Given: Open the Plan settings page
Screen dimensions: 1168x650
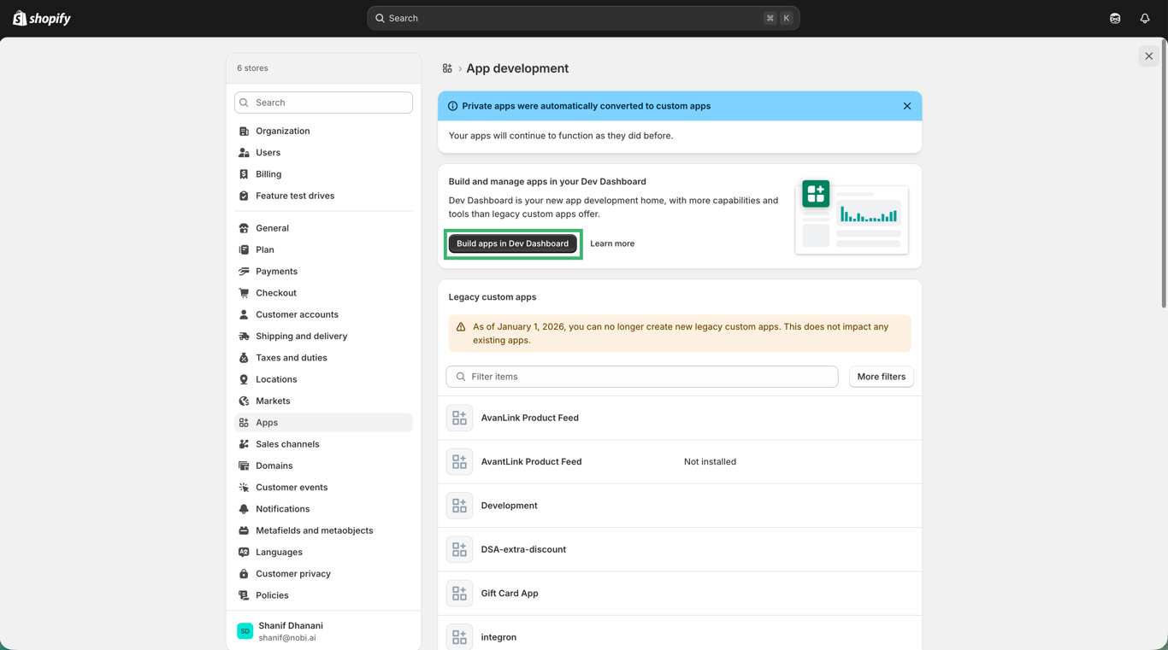Looking at the screenshot, I should point(323,249).
